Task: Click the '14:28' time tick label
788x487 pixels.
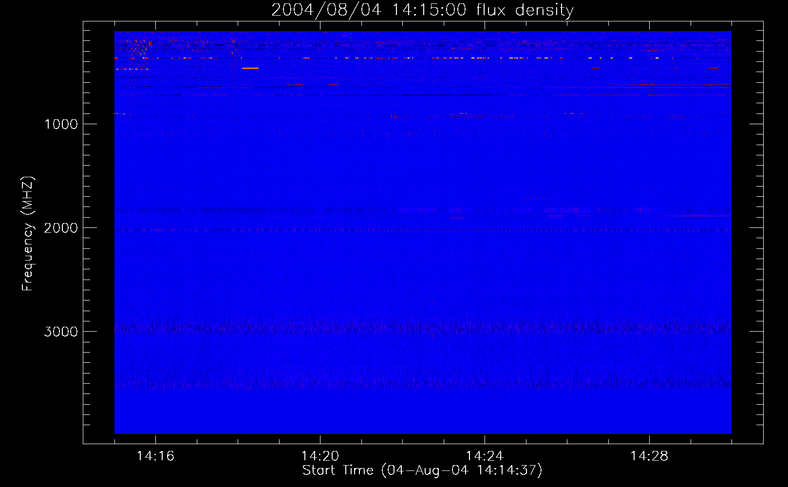Action: point(649,456)
